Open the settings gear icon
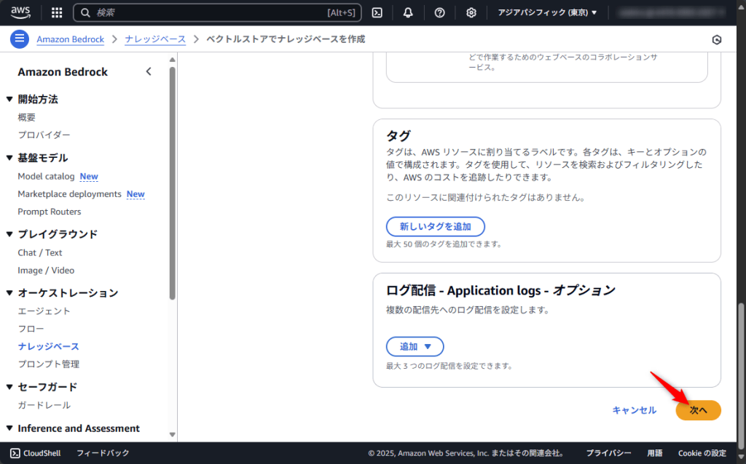This screenshot has height=464, width=746. pos(471,13)
